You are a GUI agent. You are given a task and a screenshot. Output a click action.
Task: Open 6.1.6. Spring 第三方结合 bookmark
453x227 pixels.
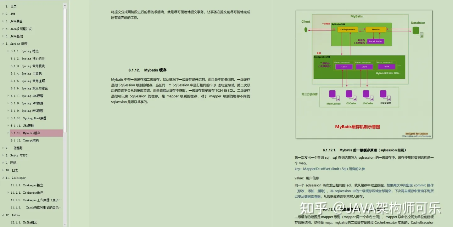pos(29,88)
